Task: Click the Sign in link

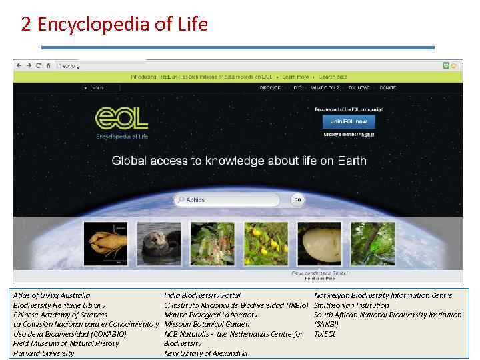Action: 367,135
